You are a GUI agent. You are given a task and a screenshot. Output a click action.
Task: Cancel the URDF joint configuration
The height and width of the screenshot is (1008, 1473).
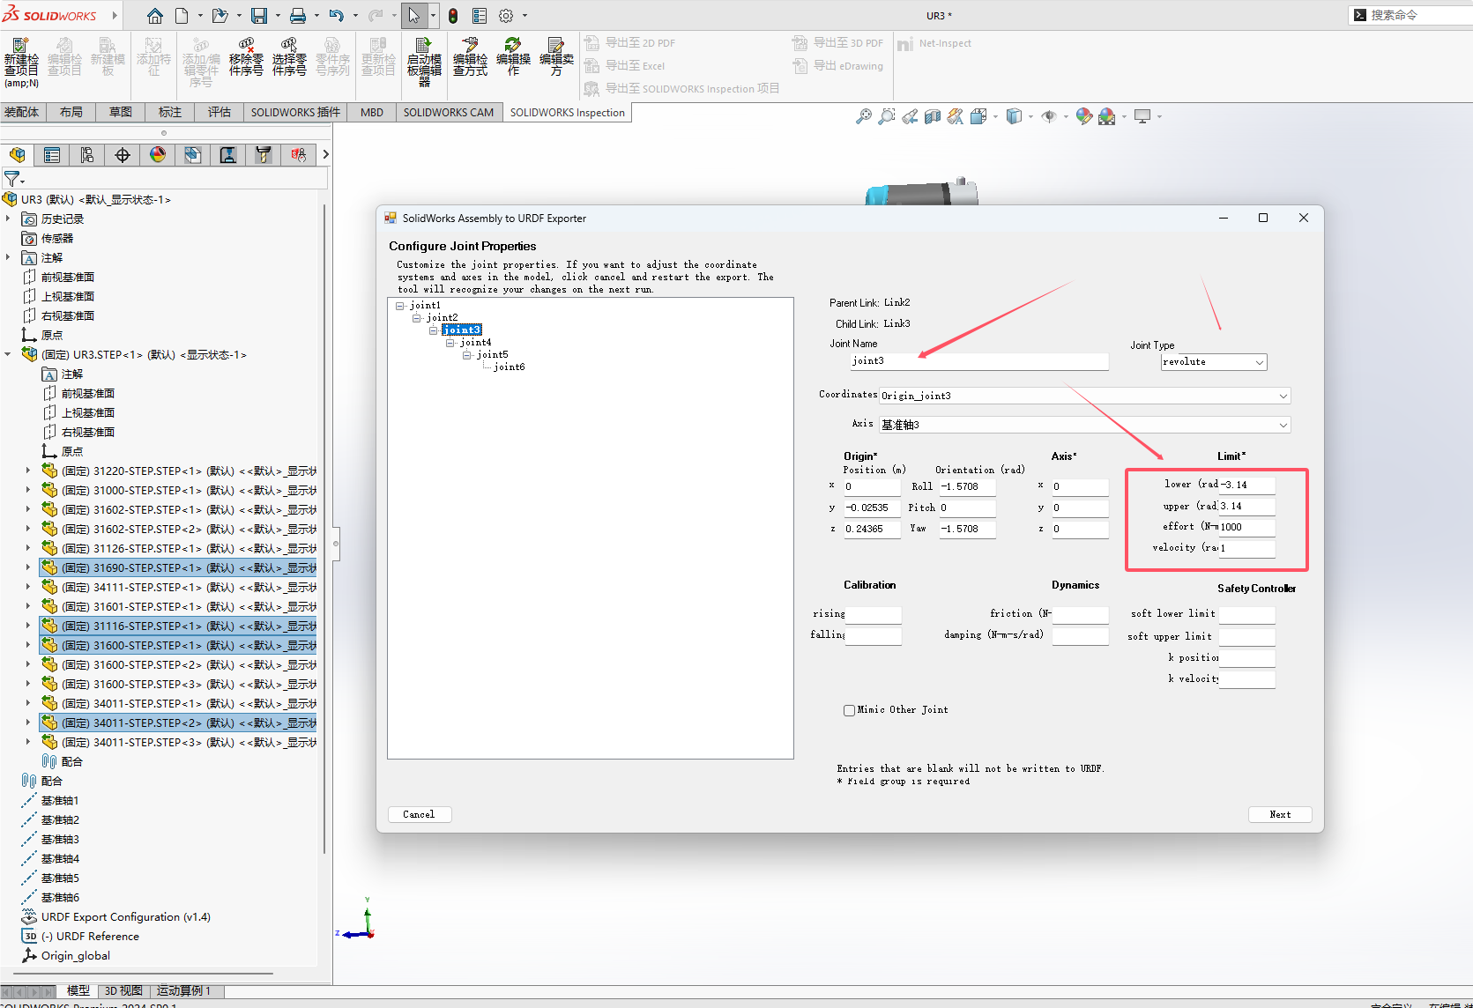(x=420, y=814)
